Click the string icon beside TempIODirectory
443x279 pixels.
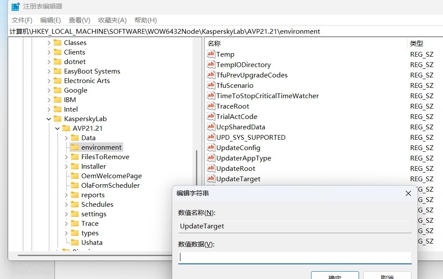point(211,64)
